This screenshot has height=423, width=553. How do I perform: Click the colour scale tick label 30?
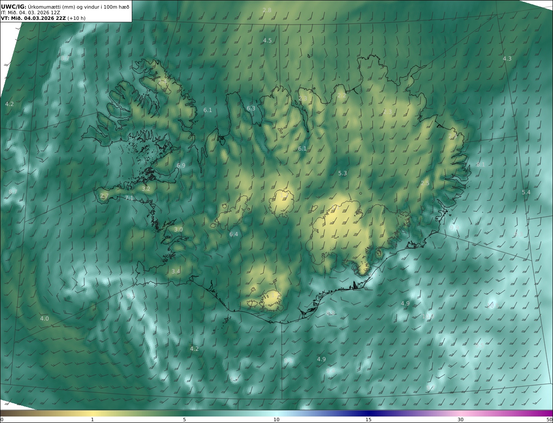pos(461,420)
